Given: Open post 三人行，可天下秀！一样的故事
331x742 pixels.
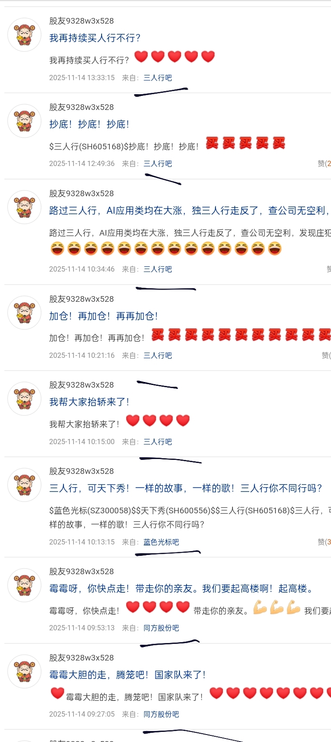Looking at the screenshot, I should 186,488.
